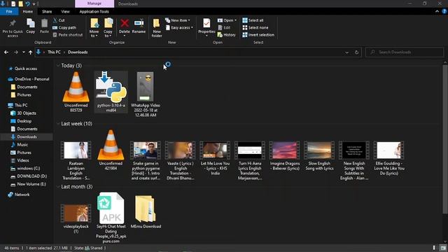Collapse the ribbon with the chevron
The width and height of the screenshot is (448, 252).
coord(437,12)
